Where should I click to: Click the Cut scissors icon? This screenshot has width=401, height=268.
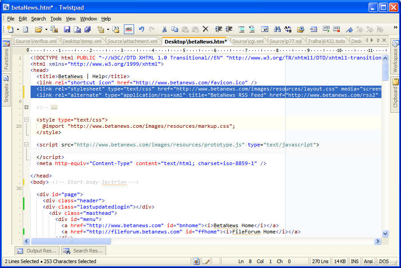tap(164, 29)
